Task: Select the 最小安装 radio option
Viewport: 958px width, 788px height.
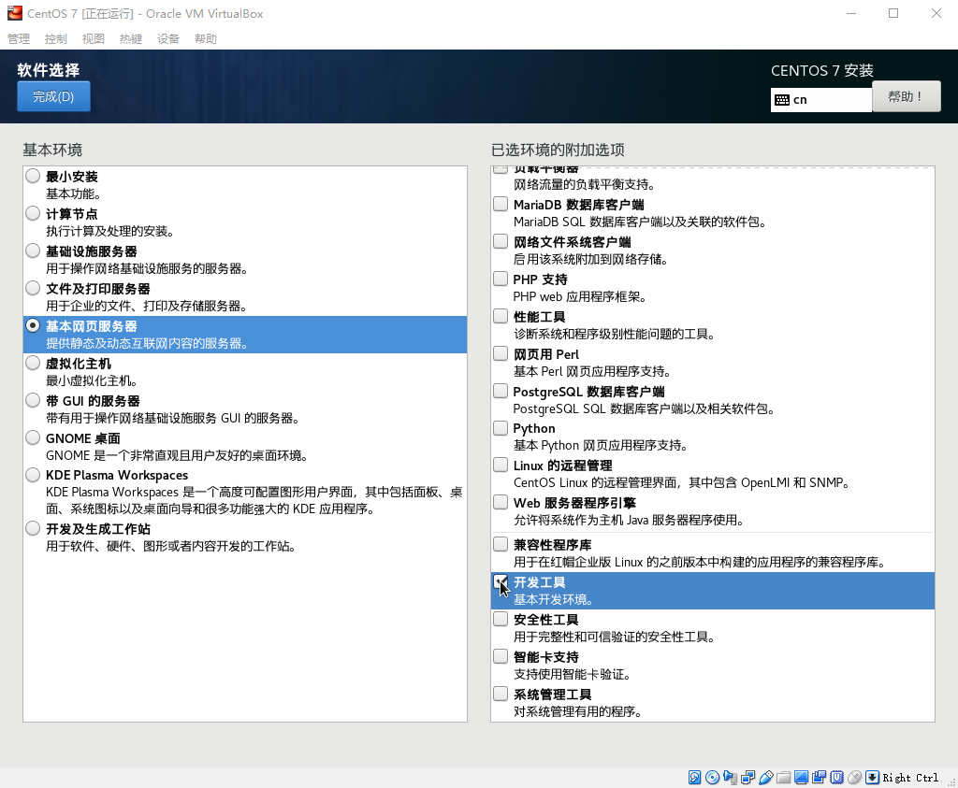Action: tap(33, 176)
